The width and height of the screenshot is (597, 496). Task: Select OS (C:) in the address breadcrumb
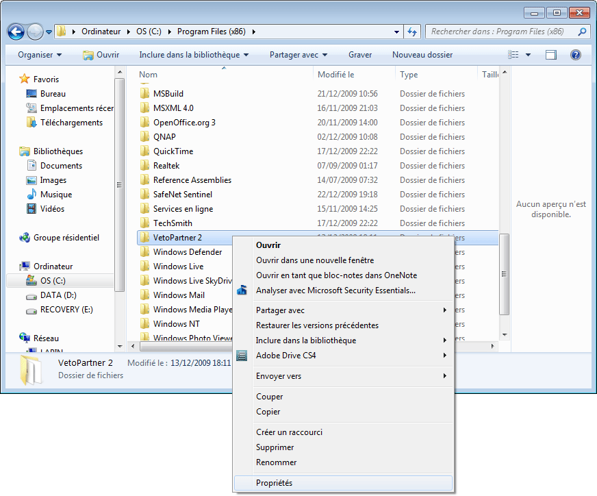click(x=149, y=32)
